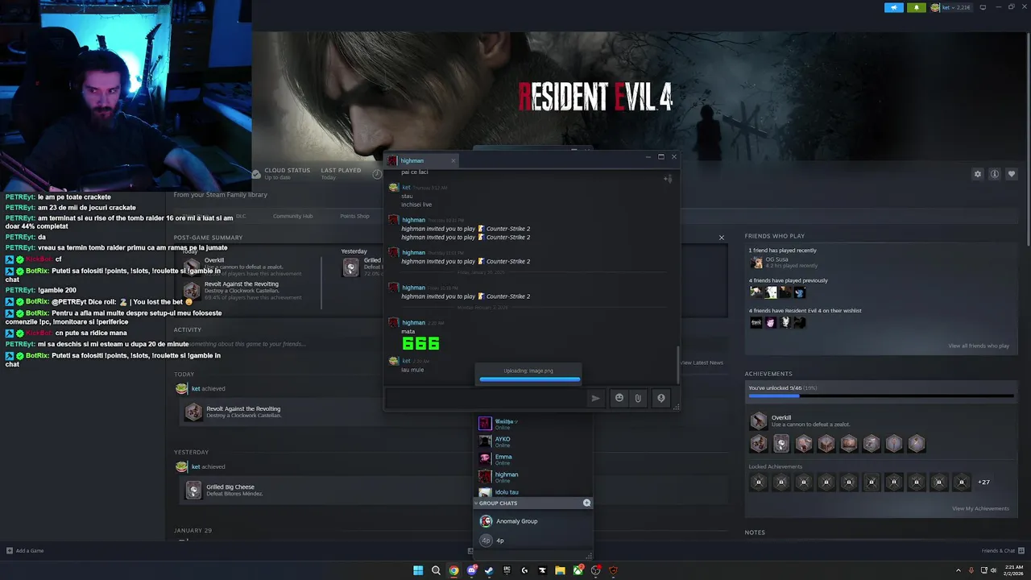1031x580 pixels.
Task: Close the post-game summary panel
Action: [x=722, y=238]
